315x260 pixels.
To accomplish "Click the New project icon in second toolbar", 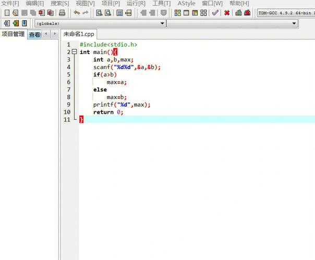I will coord(7,23).
